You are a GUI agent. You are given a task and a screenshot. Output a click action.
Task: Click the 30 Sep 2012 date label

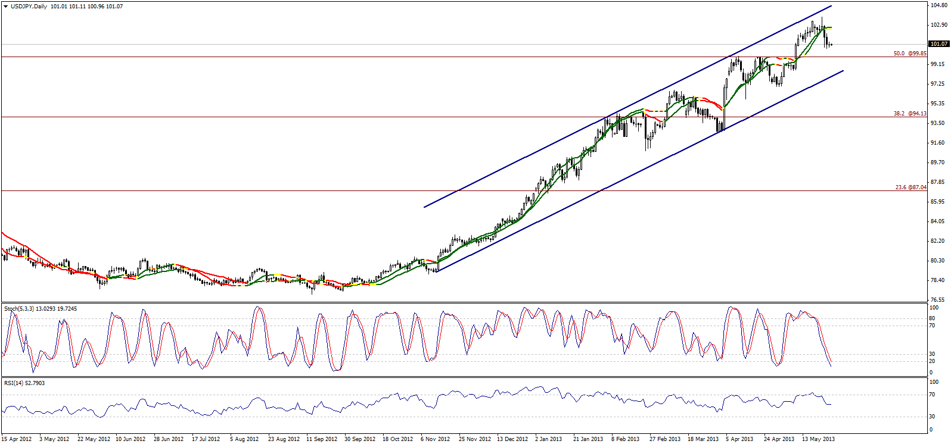[360, 439]
